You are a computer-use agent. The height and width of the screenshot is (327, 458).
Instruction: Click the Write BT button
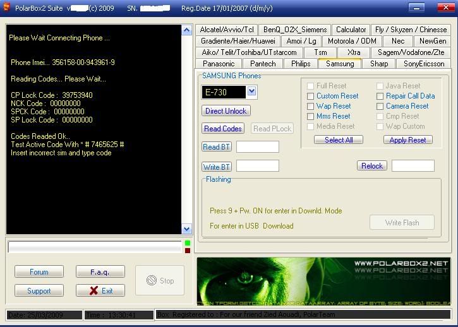217,167
